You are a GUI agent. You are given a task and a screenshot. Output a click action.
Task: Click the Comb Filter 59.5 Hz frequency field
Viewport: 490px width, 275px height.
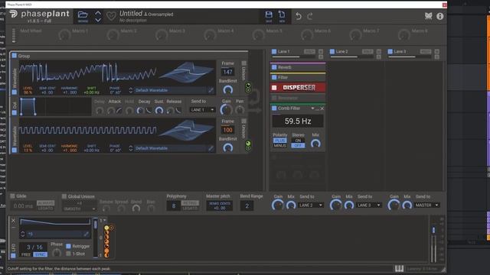(298, 121)
